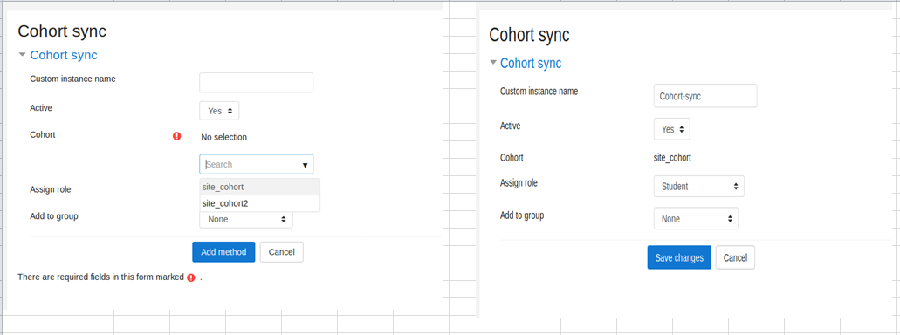Click the Cohort-sync instance name field

pos(705,96)
